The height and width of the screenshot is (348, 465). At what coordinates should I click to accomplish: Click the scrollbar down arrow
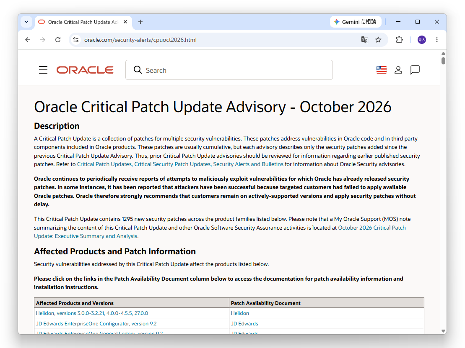coord(443,331)
